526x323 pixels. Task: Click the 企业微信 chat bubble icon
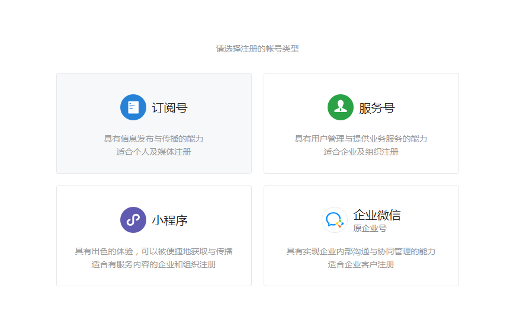click(334, 220)
